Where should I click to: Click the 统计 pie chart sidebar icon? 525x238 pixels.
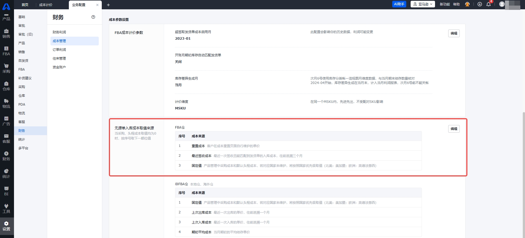(6, 173)
